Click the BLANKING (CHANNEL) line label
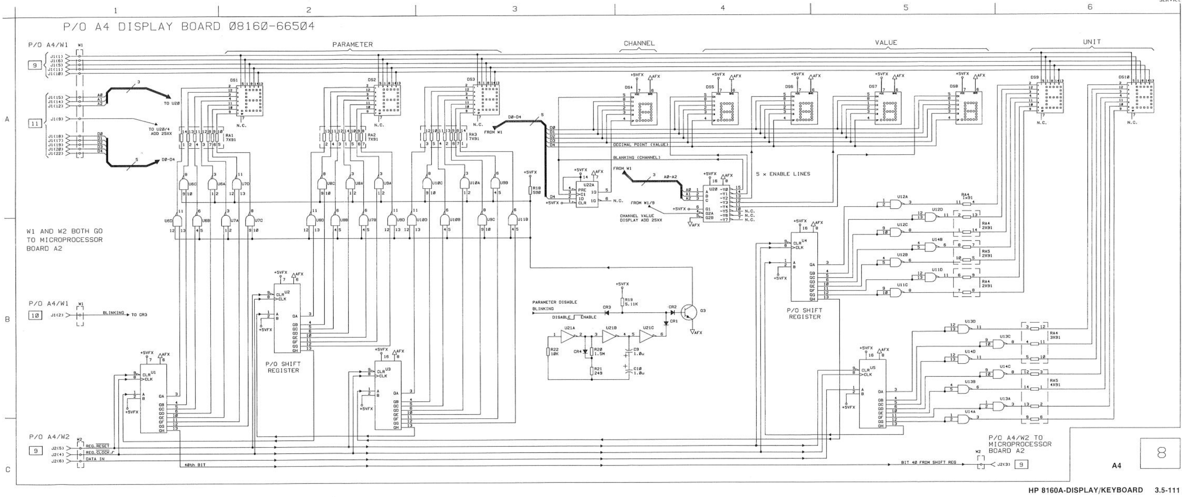Viewport: 1182px width, 497px height. pyautogui.click(x=636, y=158)
